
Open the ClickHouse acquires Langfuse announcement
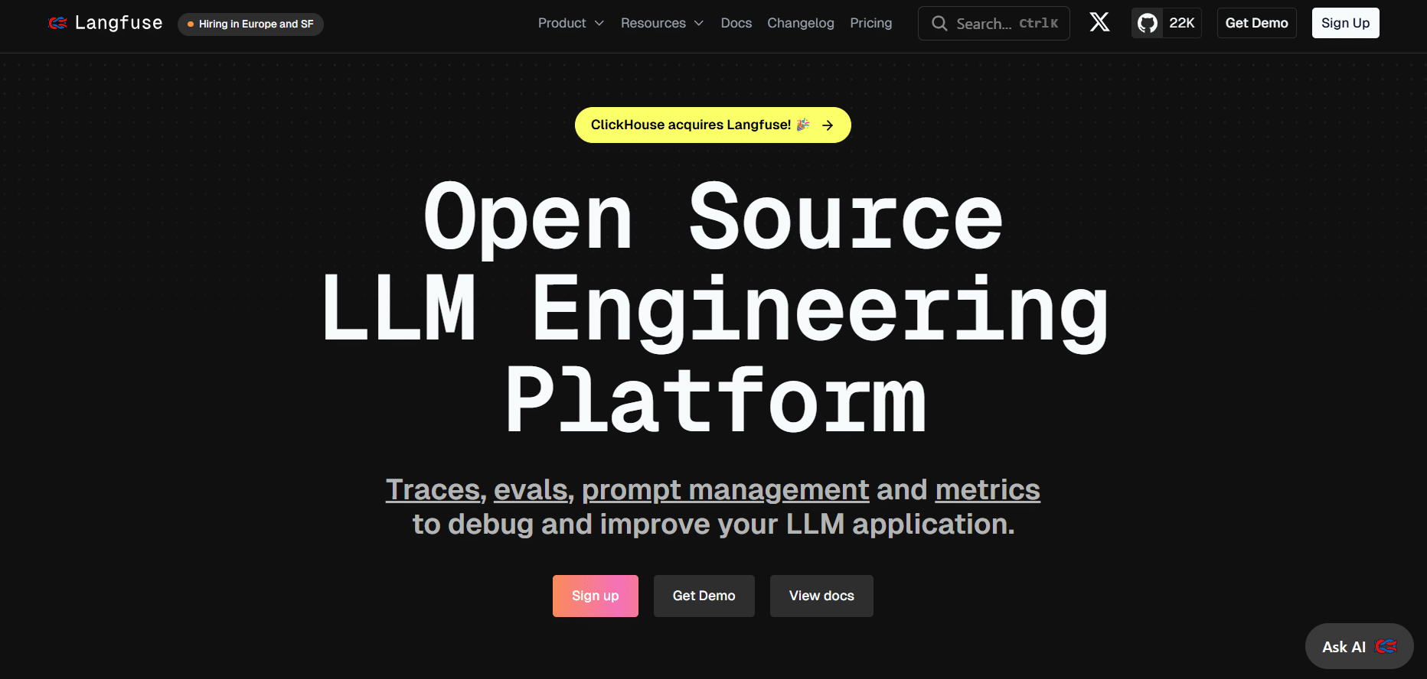(713, 125)
